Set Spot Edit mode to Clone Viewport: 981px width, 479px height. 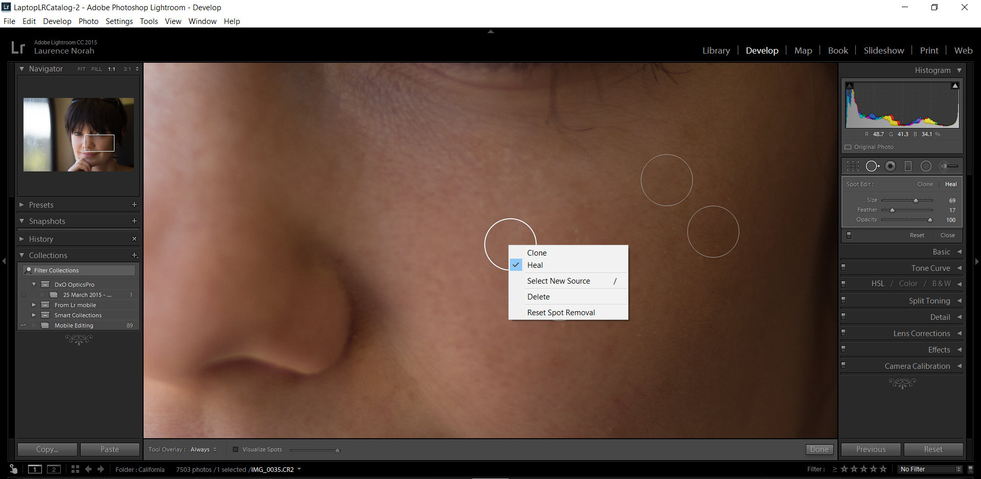tap(925, 184)
